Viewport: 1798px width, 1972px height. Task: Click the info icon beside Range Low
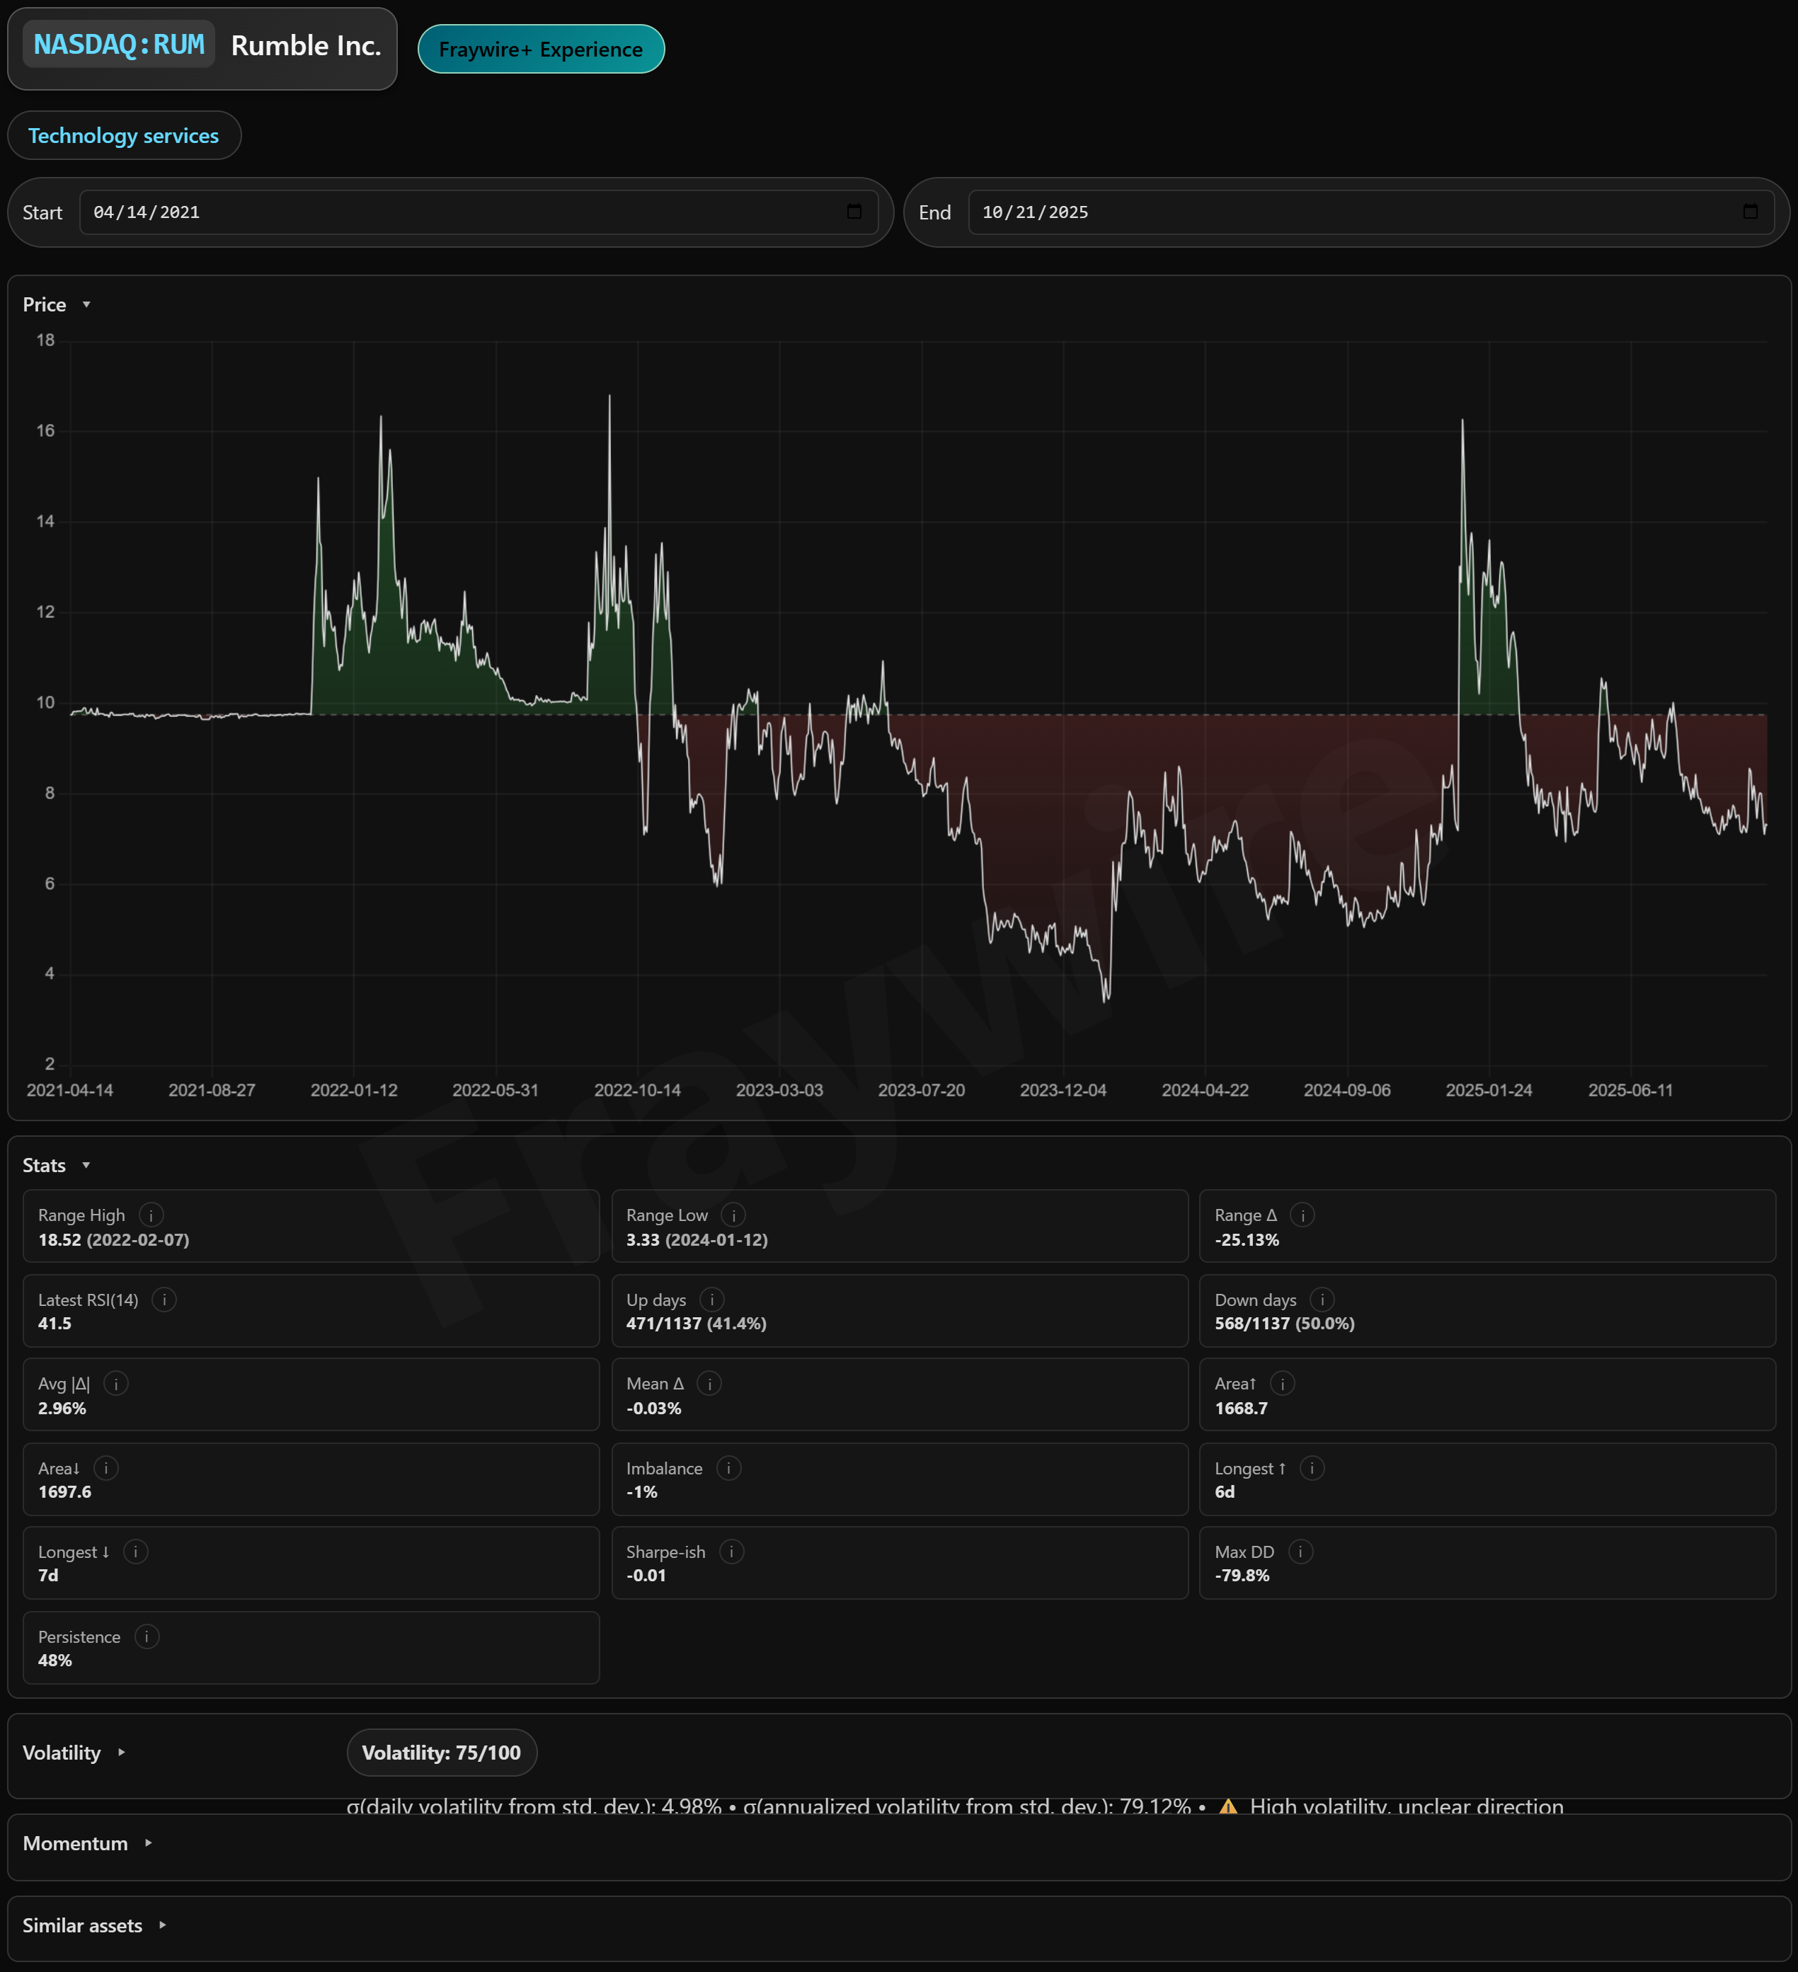coord(733,1215)
